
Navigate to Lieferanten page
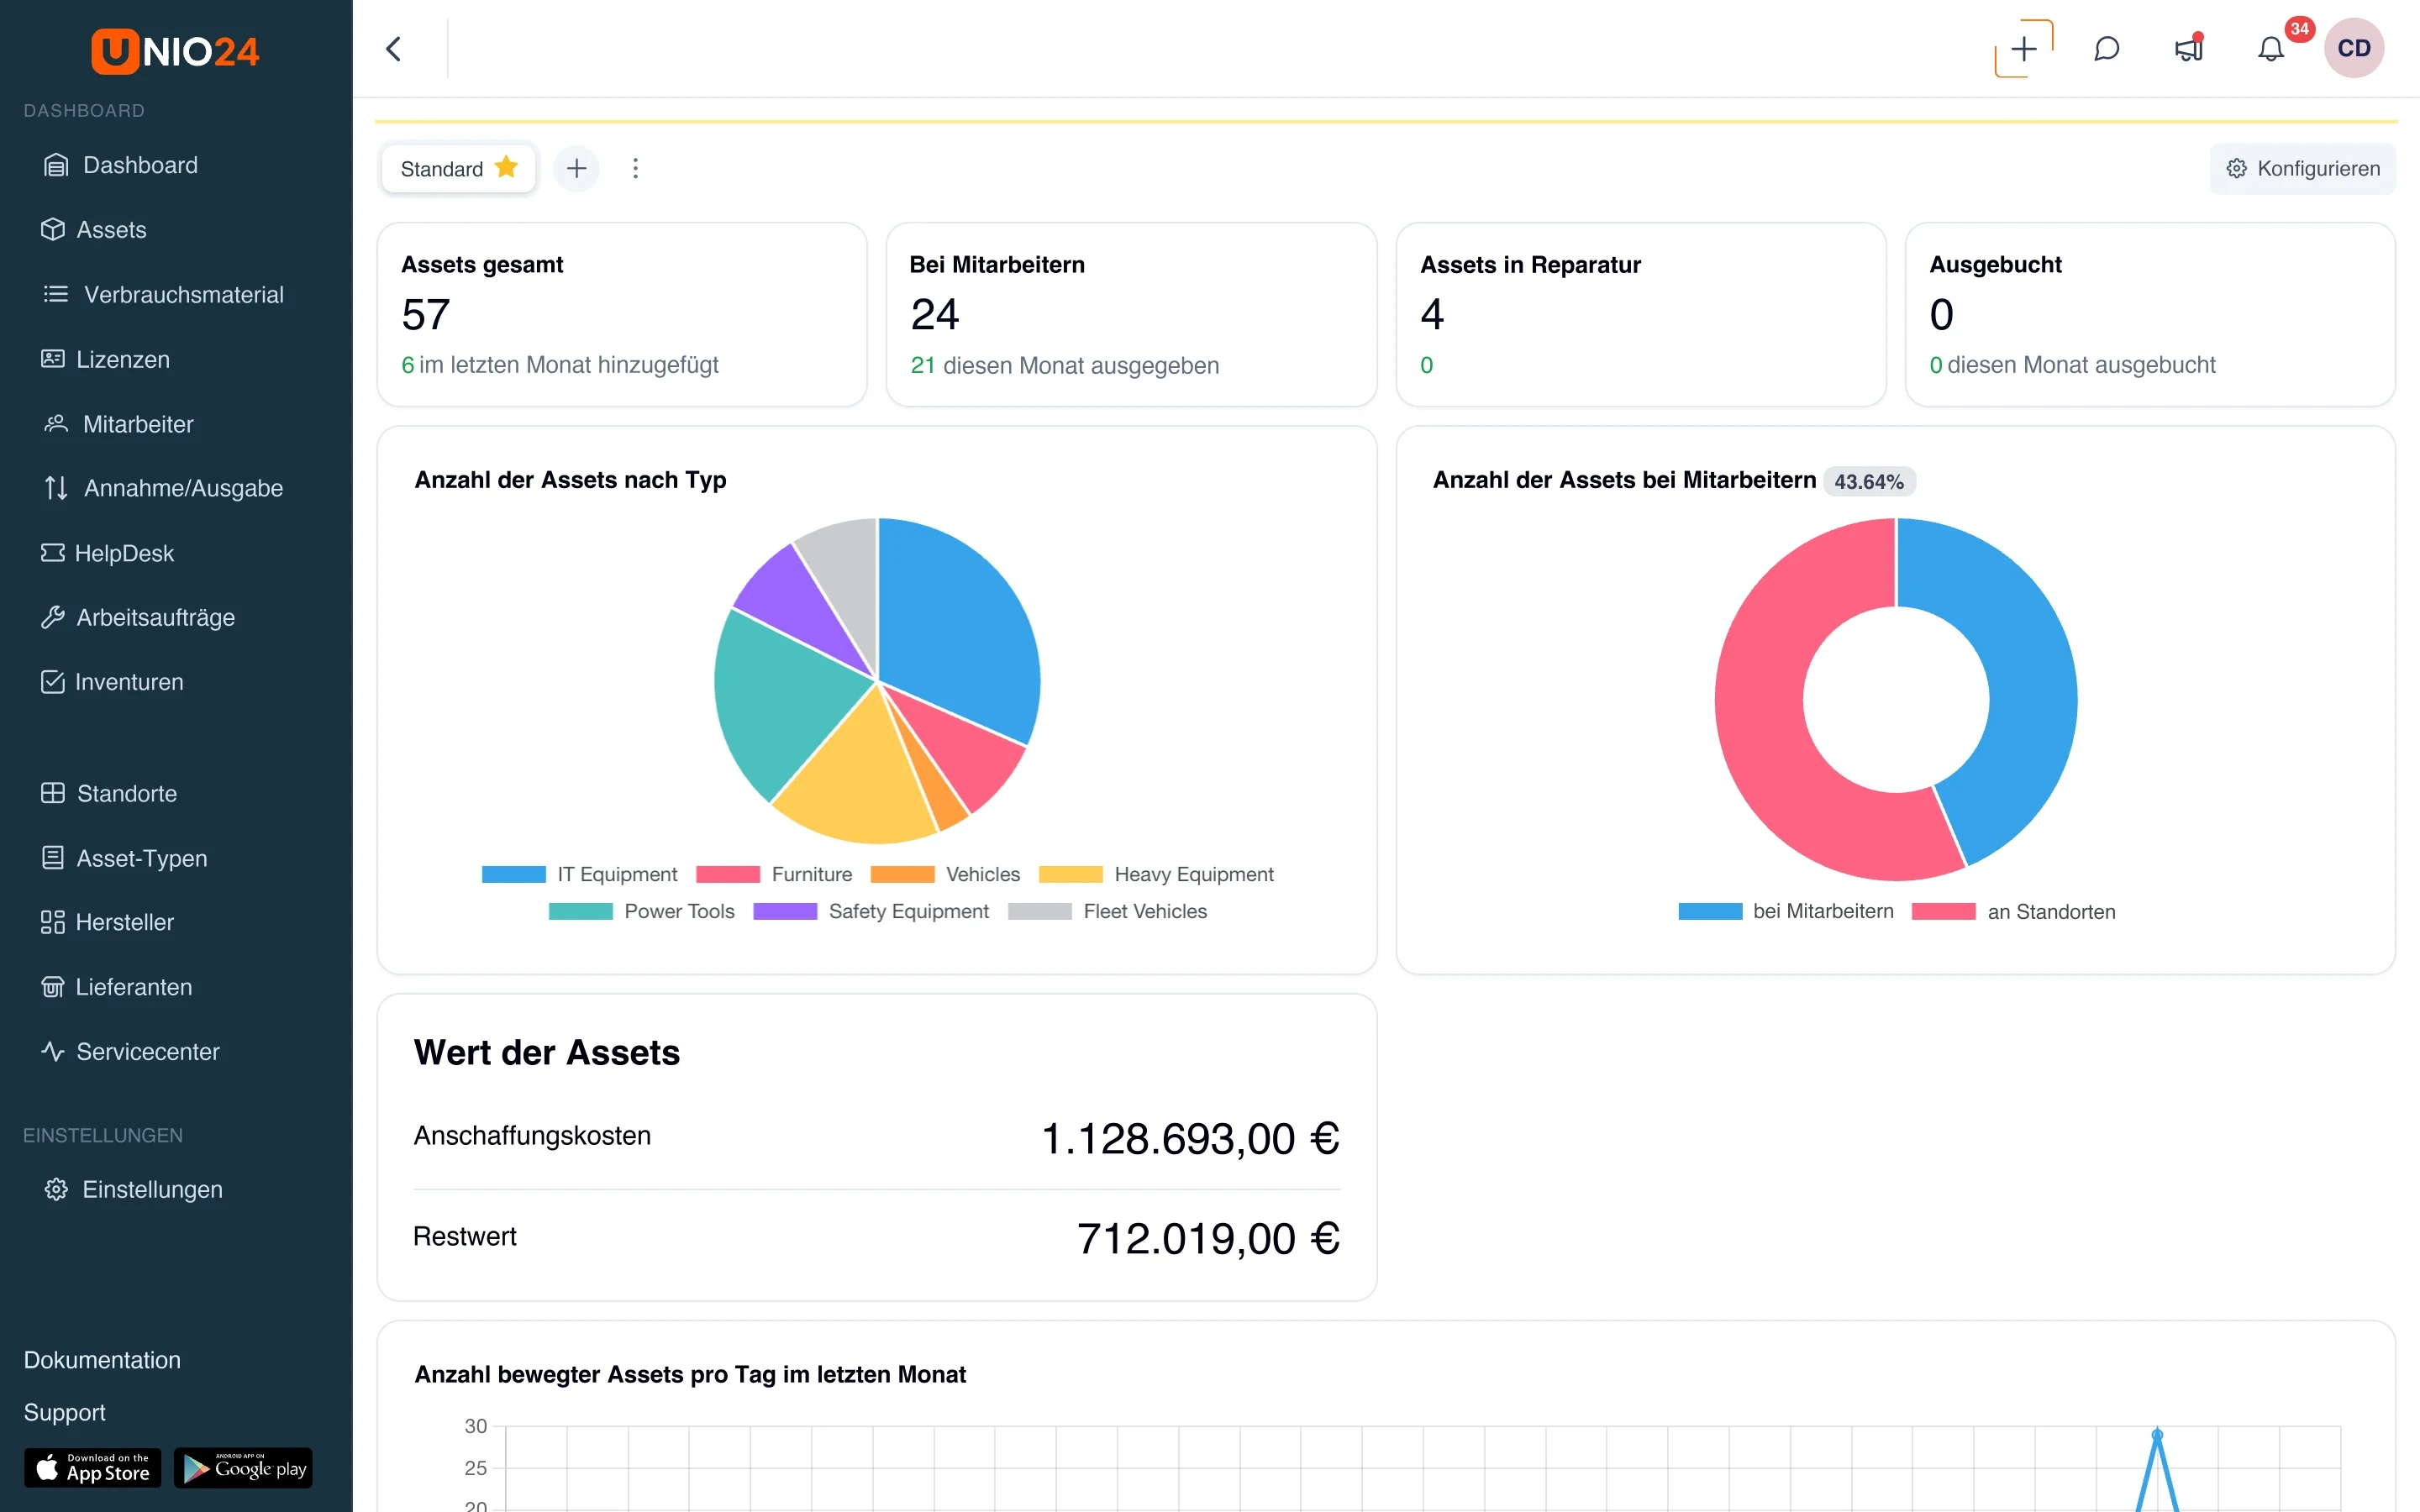[x=116, y=987]
